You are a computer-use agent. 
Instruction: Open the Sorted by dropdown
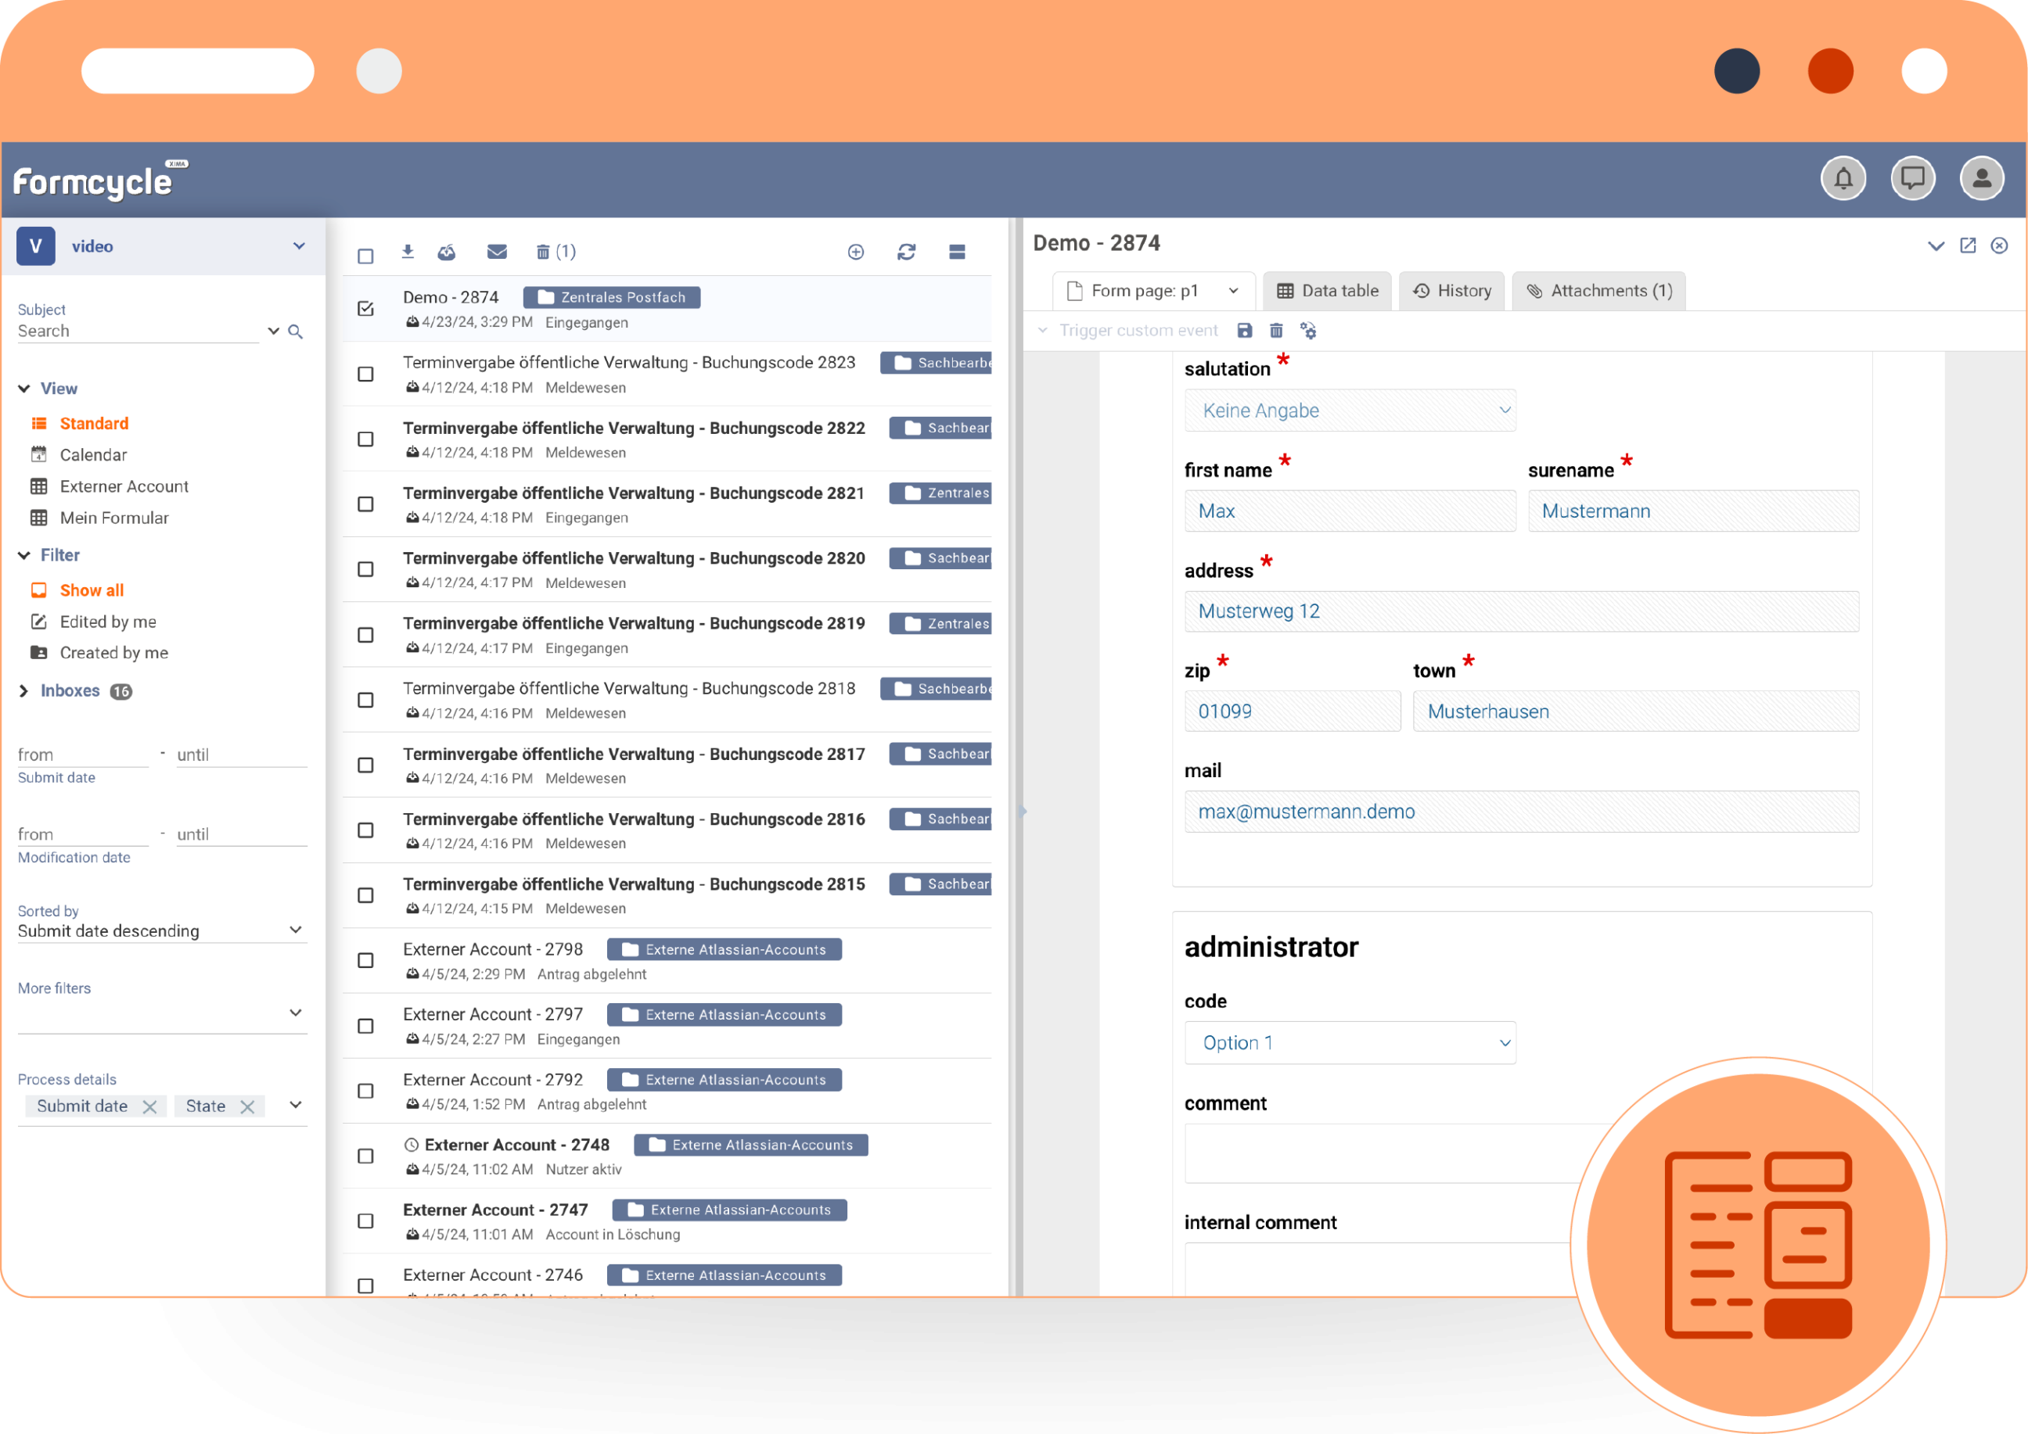tap(295, 930)
